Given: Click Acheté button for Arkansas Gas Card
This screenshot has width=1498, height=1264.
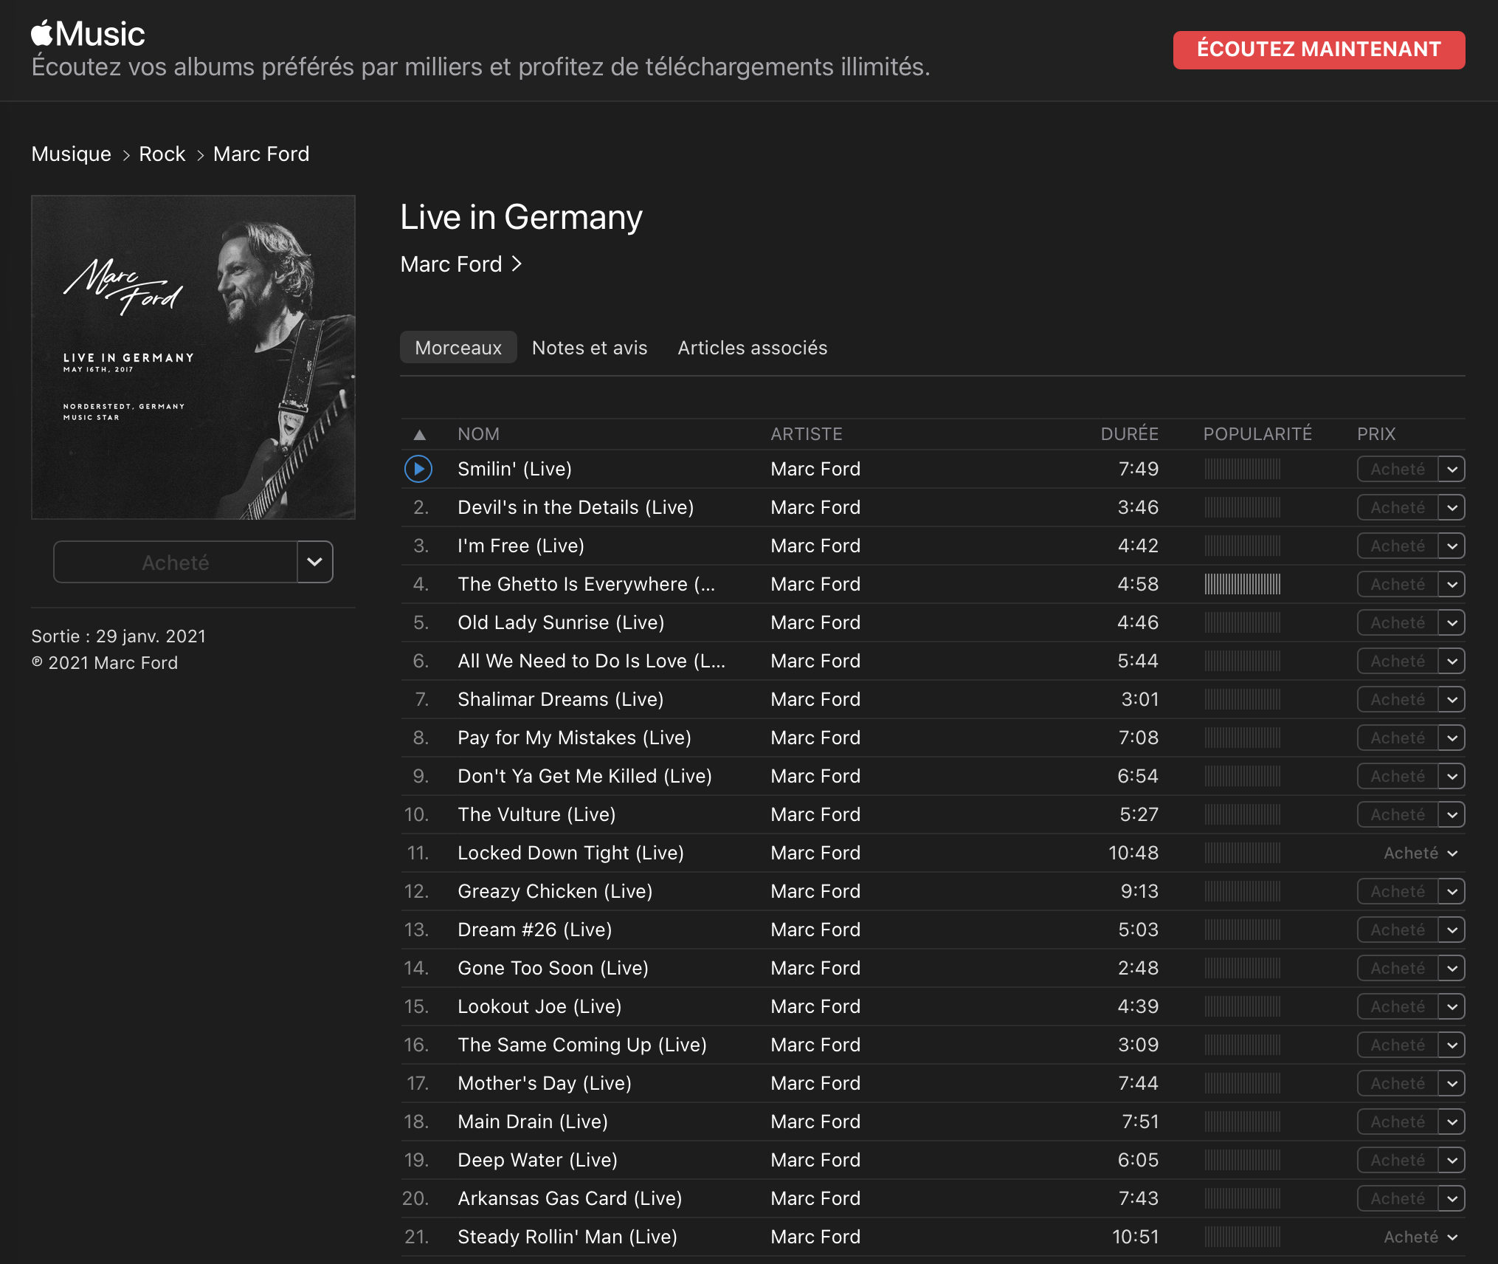Looking at the screenshot, I should (1398, 1198).
